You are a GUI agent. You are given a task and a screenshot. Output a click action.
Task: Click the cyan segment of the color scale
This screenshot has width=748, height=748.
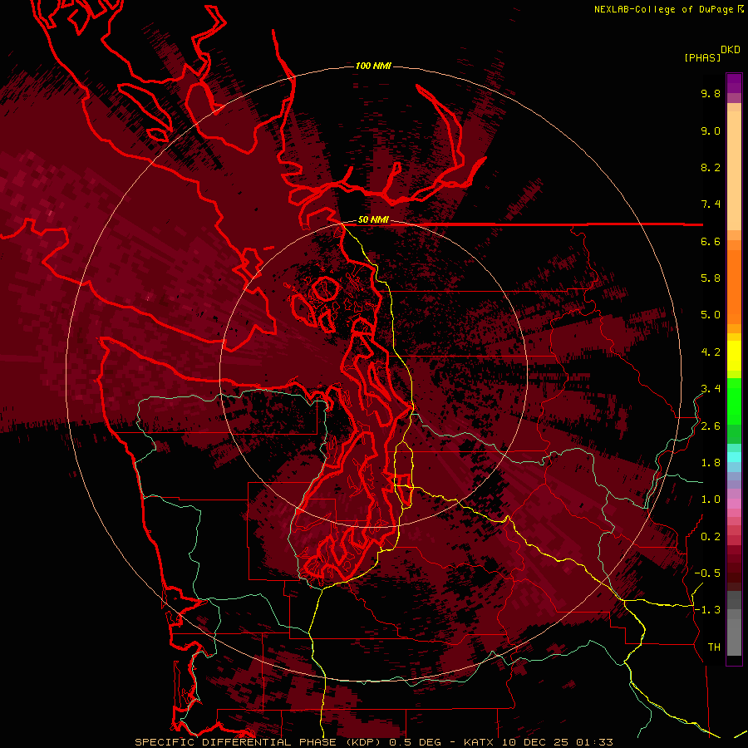point(734,456)
